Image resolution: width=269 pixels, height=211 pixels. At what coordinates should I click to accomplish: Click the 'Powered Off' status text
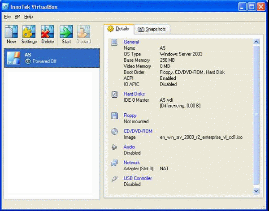[x=44, y=61]
